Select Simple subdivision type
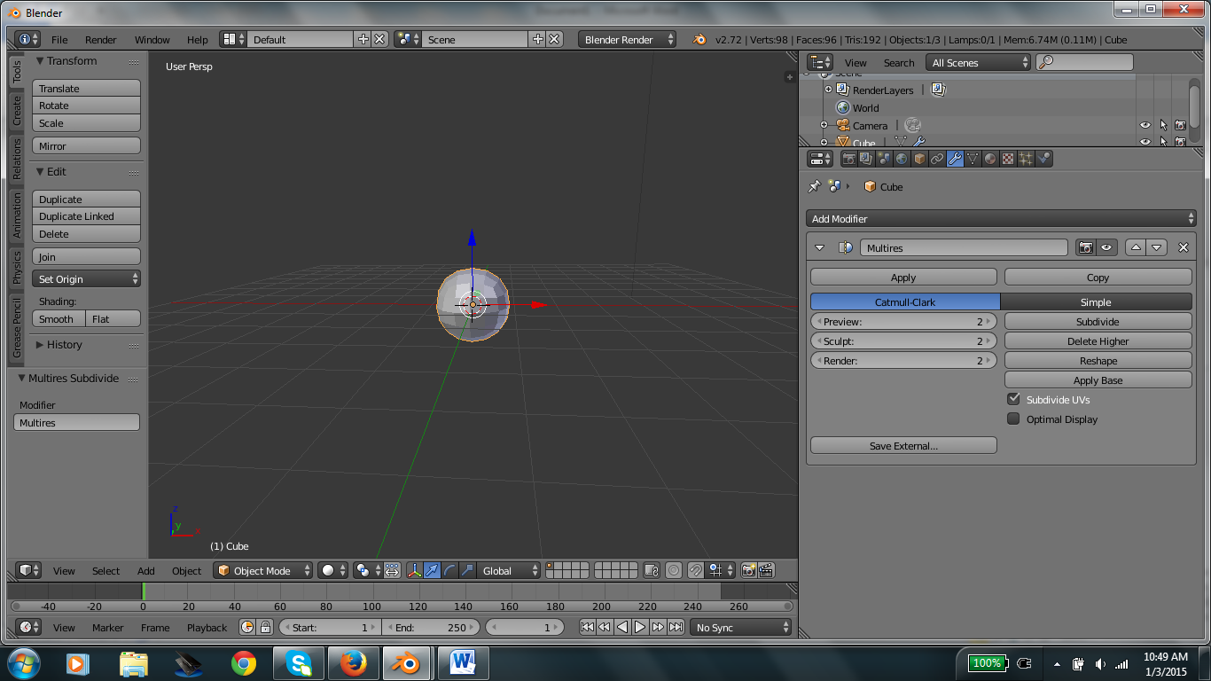 [x=1096, y=302]
